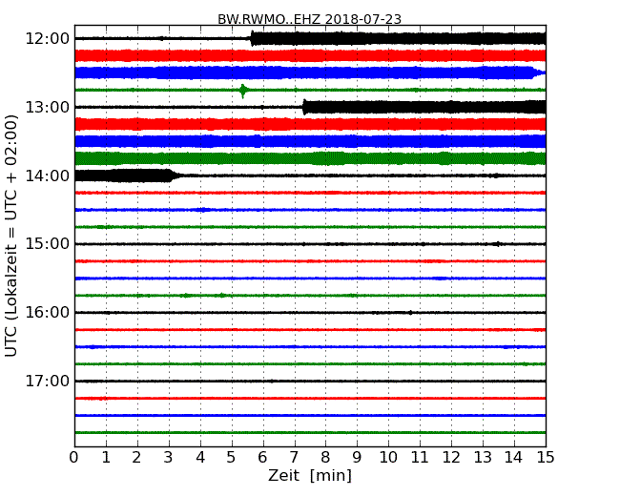Click the signal onset on the 12:00 black trace

pyautogui.click(x=252, y=39)
